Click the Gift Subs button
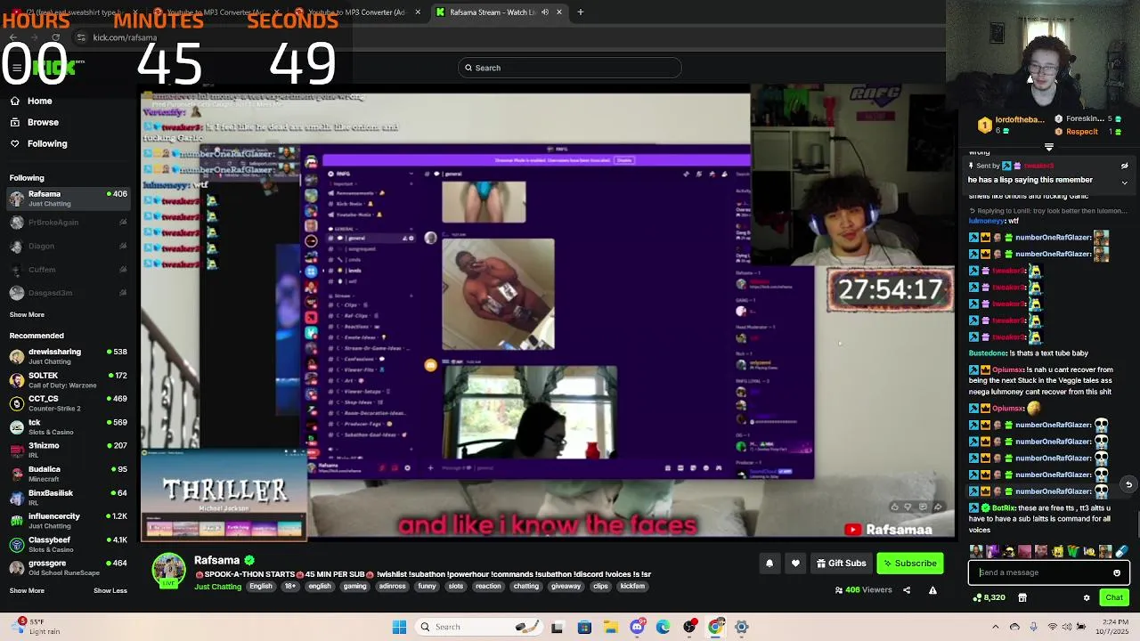 click(x=840, y=563)
